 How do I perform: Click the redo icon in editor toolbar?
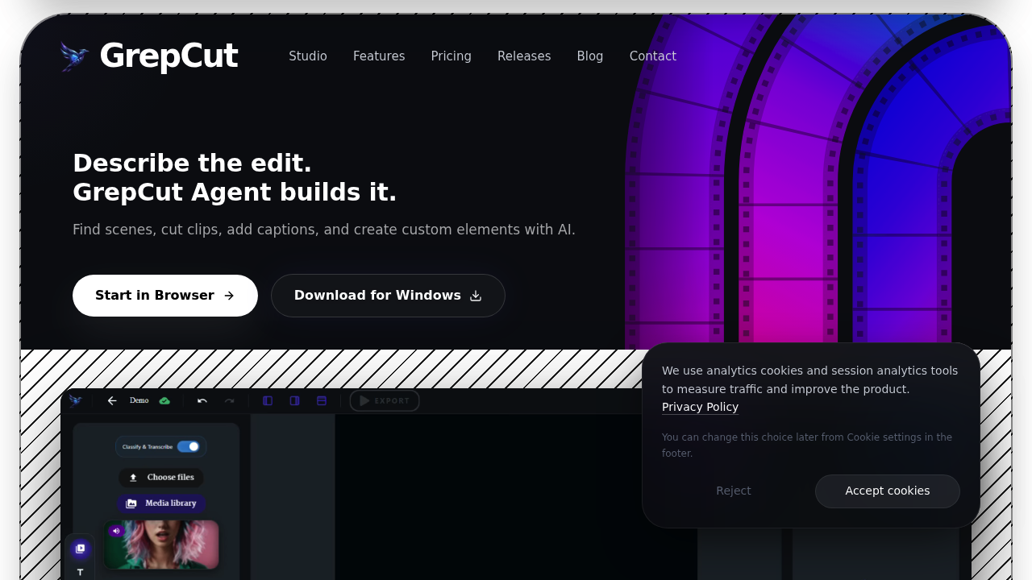pyautogui.click(x=230, y=400)
